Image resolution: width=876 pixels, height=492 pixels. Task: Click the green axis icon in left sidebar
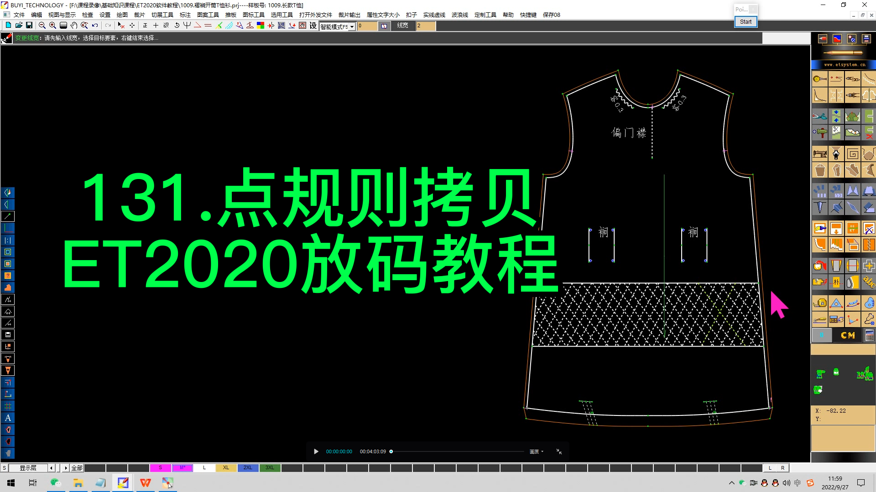pyautogui.click(x=8, y=228)
